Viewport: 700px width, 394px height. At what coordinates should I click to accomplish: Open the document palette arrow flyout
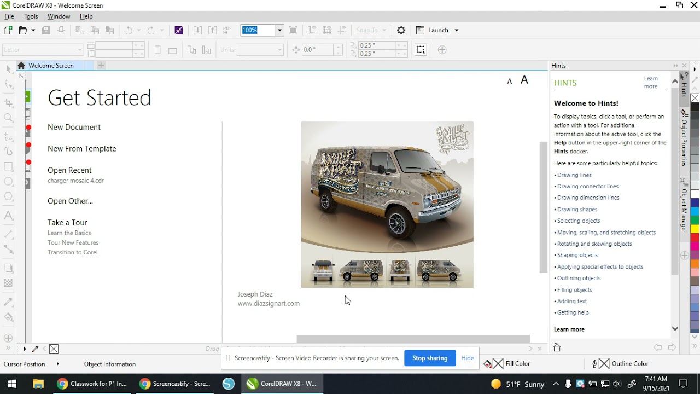tap(25, 349)
